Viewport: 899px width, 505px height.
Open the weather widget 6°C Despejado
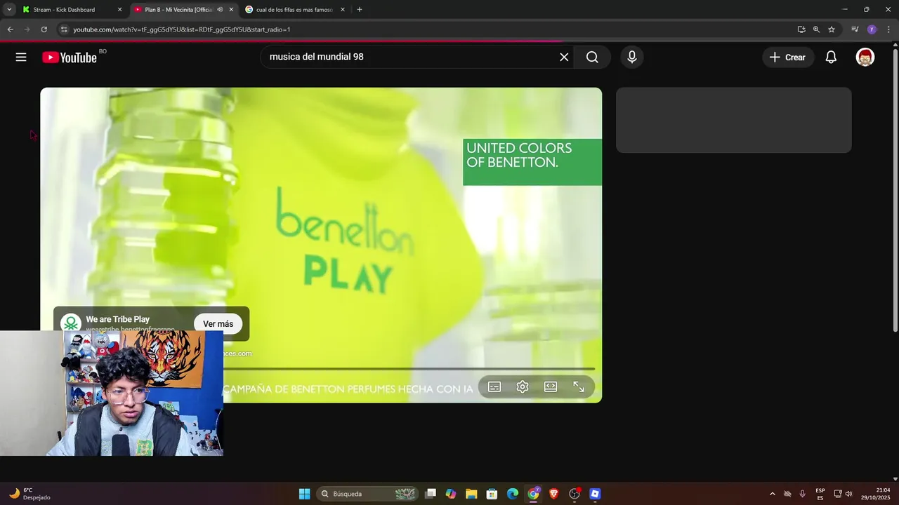pos(29,494)
